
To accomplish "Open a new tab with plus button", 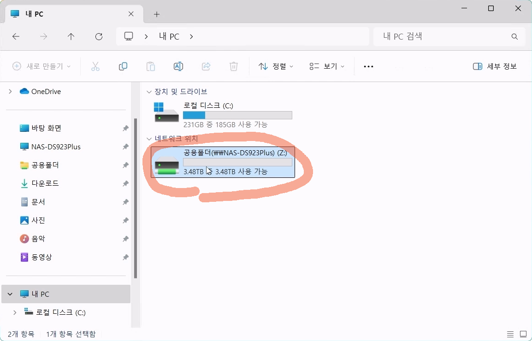I will pyautogui.click(x=157, y=14).
